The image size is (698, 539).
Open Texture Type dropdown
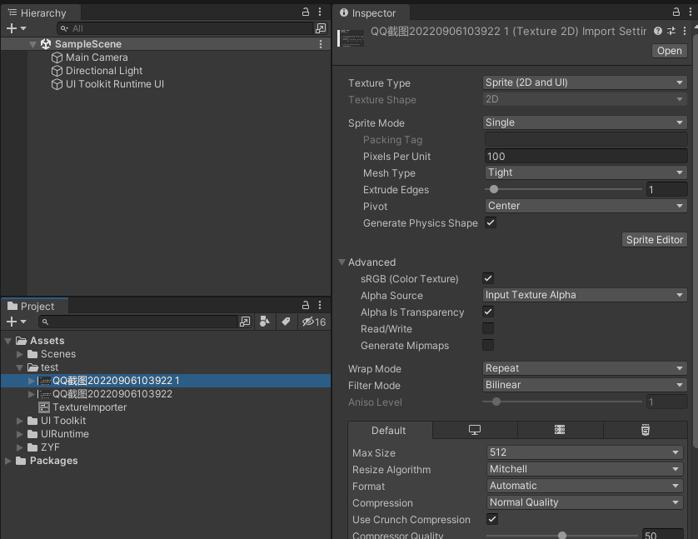coord(585,82)
